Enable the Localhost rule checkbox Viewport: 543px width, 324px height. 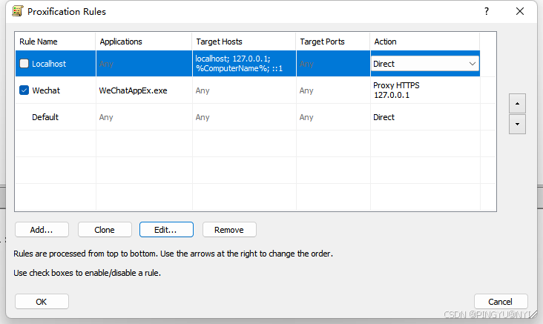pyautogui.click(x=24, y=64)
